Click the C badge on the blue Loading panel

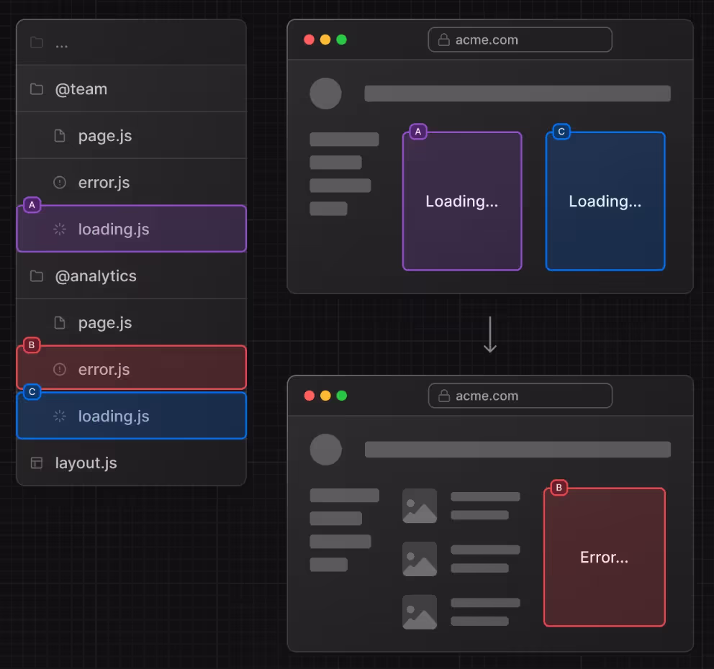tap(561, 132)
